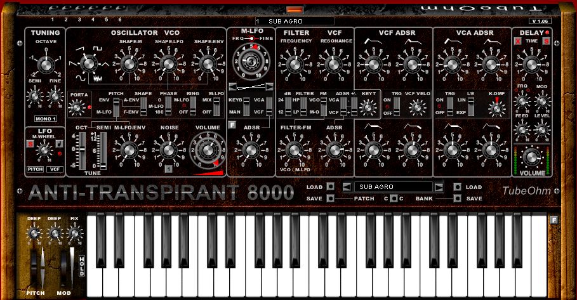Click the patch LOAD square button
577x300 pixels.
click(331, 186)
